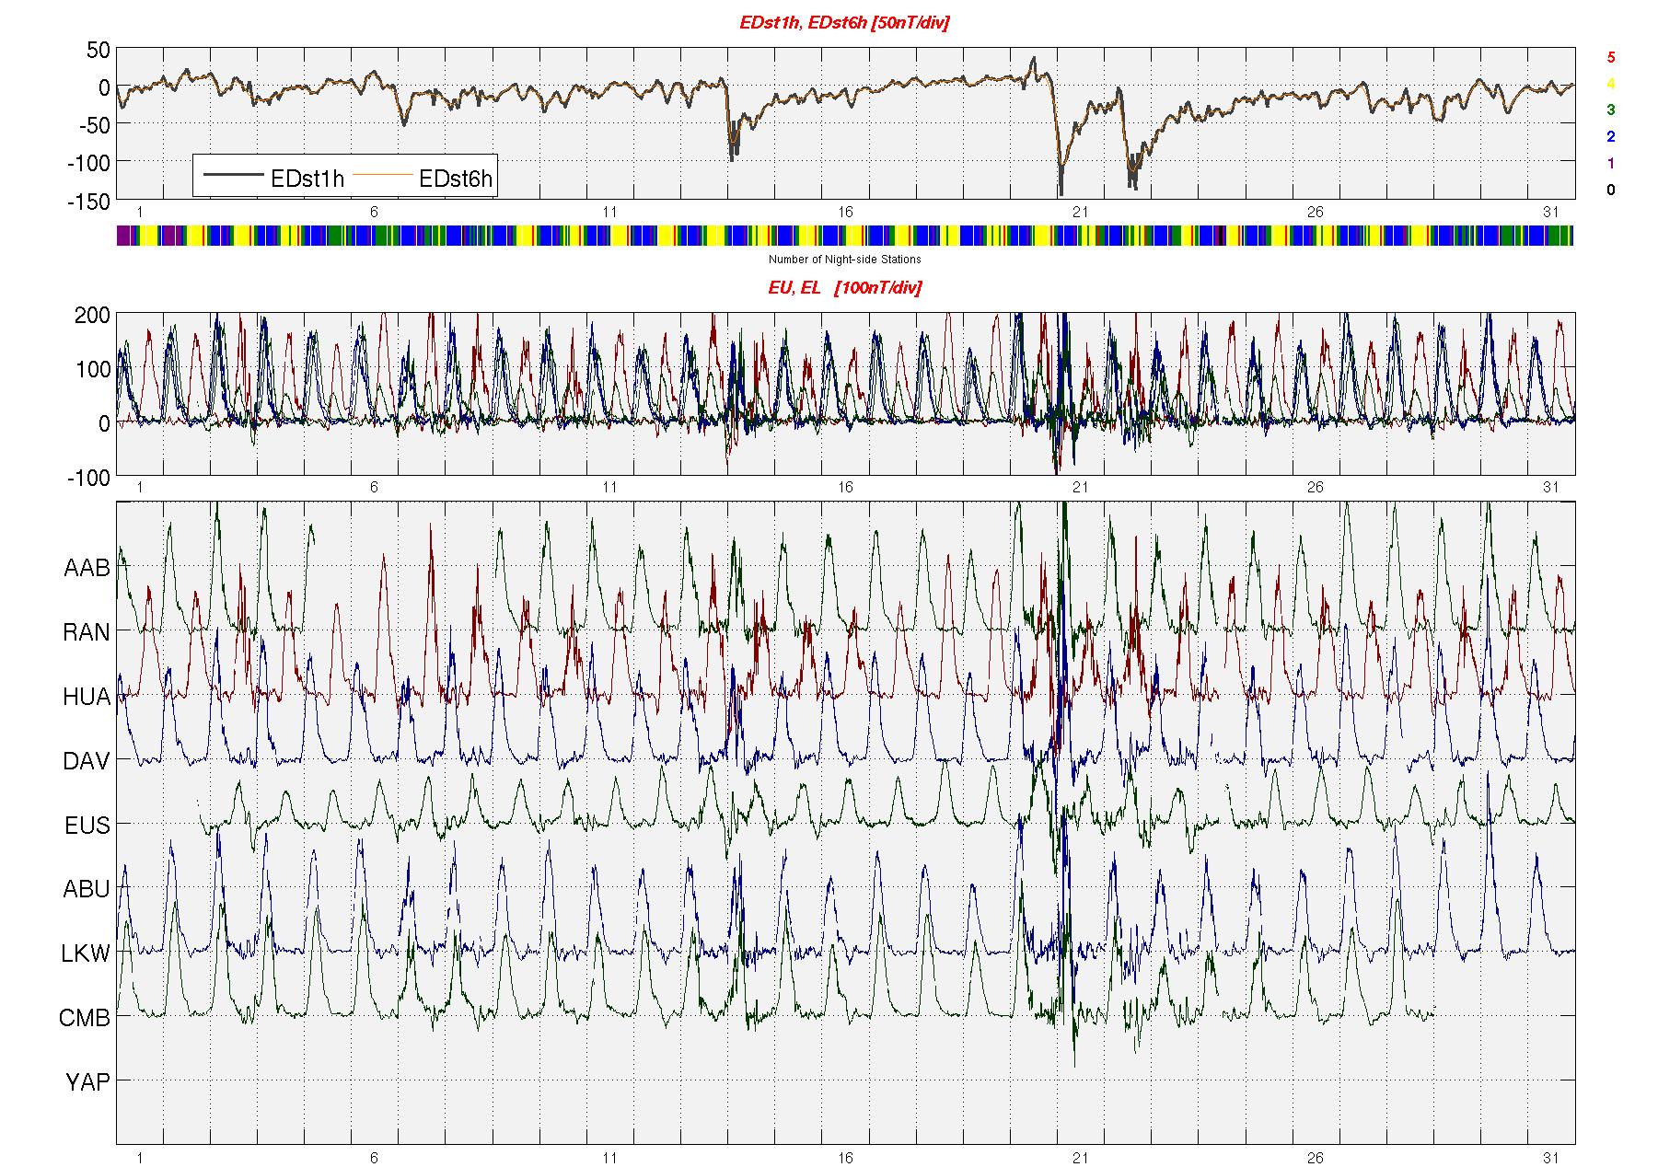This screenshot has height=1167, width=1658.
Task: Click the YAP station label
Action: click(x=87, y=1082)
